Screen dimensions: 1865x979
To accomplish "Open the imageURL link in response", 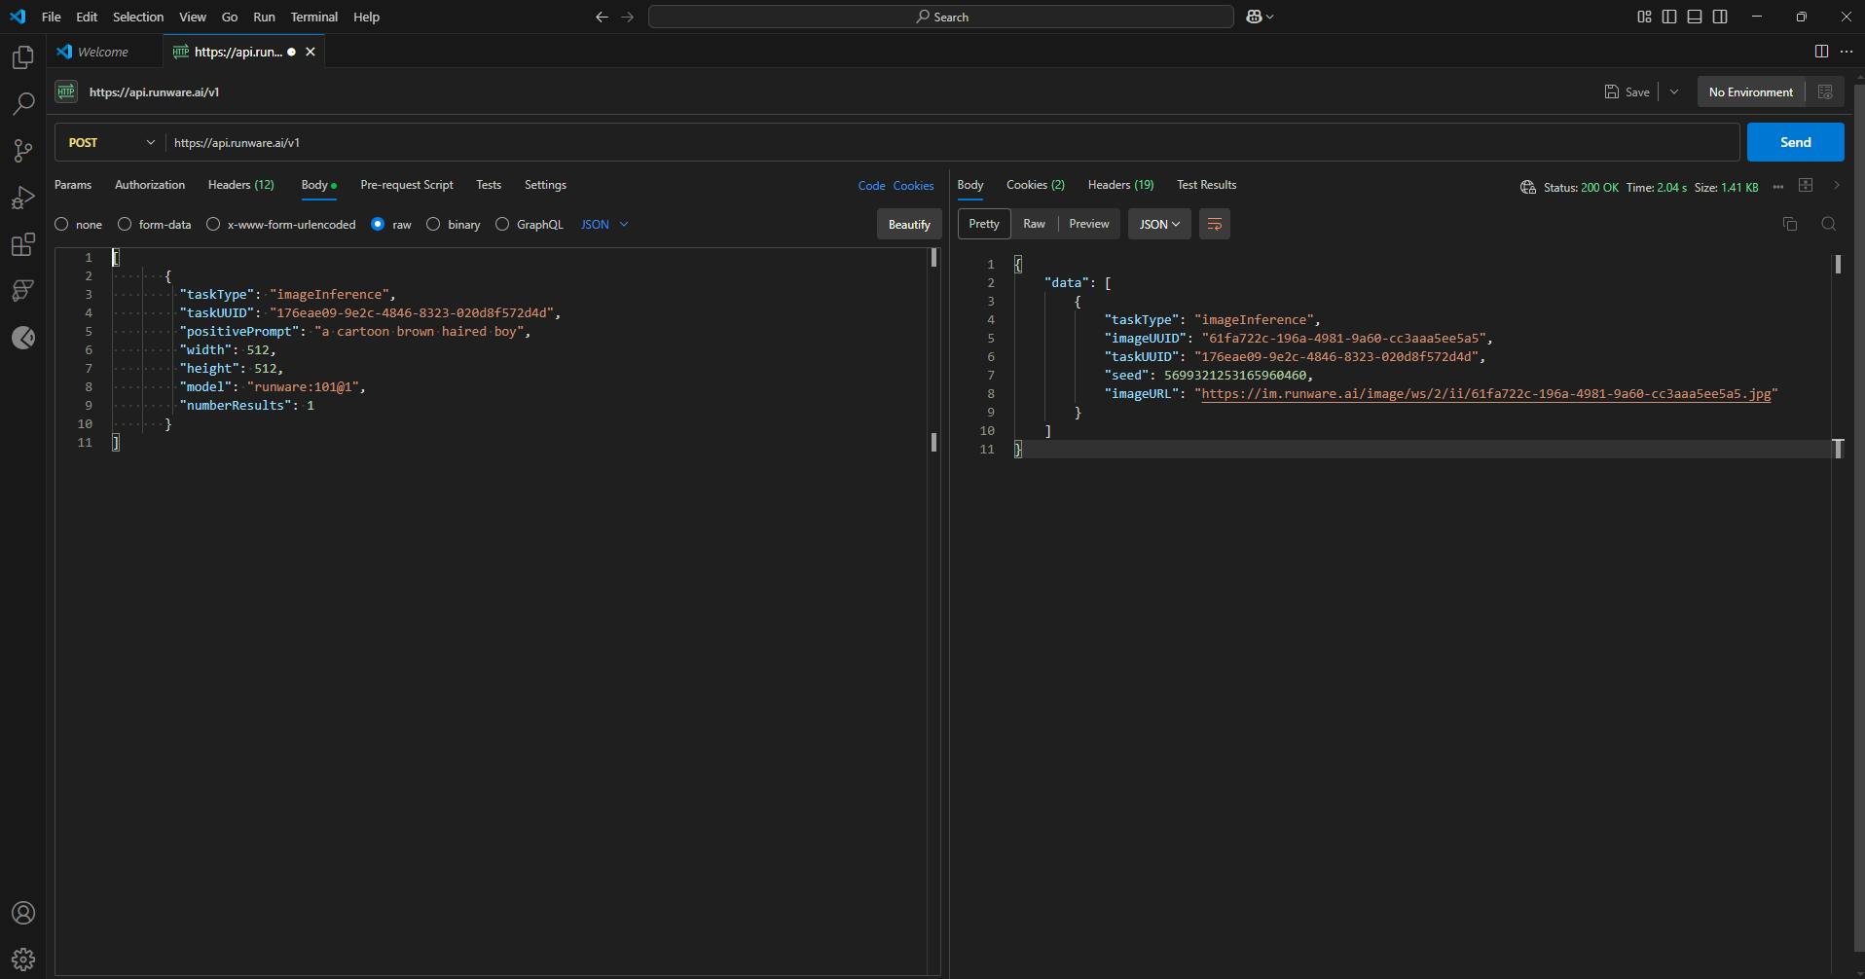I will point(1485,394).
